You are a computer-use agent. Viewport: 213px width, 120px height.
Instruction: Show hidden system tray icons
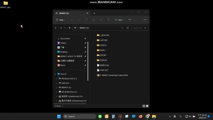click(x=170, y=116)
